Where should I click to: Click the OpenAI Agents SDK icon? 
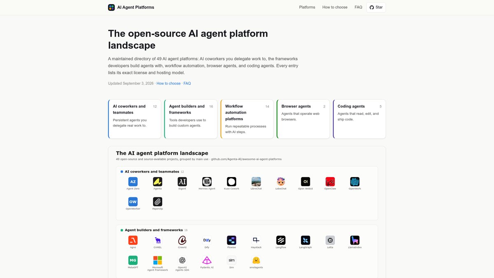pyautogui.click(x=182, y=260)
